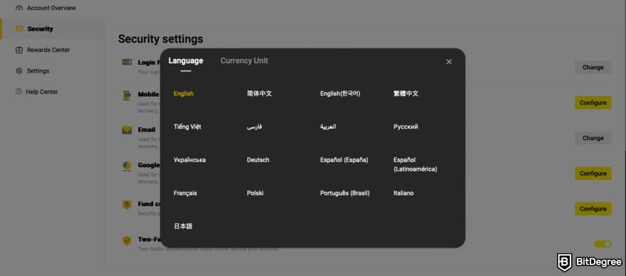Image resolution: width=626 pixels, height=276 pixels.
Task: Pick Tiếng Việt language
Action: pyautogui.click(x=187, y=127)
